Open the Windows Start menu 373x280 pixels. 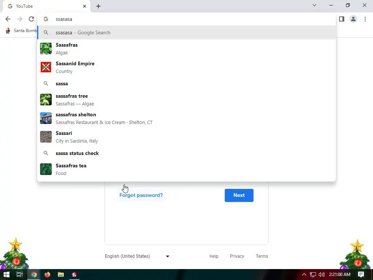[x=7, y=275]
